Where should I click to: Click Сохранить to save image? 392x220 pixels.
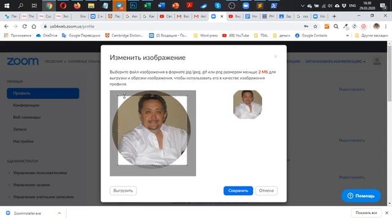pos(238,191)
